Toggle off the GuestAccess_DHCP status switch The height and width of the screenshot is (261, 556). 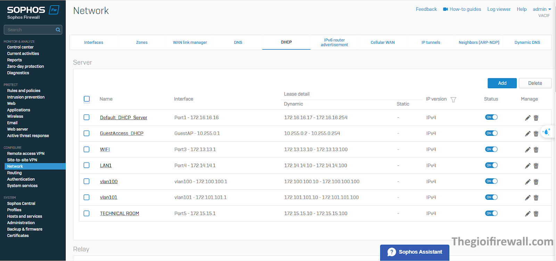[x=491, y=133]
